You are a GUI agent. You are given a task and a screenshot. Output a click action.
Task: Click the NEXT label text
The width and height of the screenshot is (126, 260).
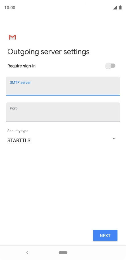(105, 235)
